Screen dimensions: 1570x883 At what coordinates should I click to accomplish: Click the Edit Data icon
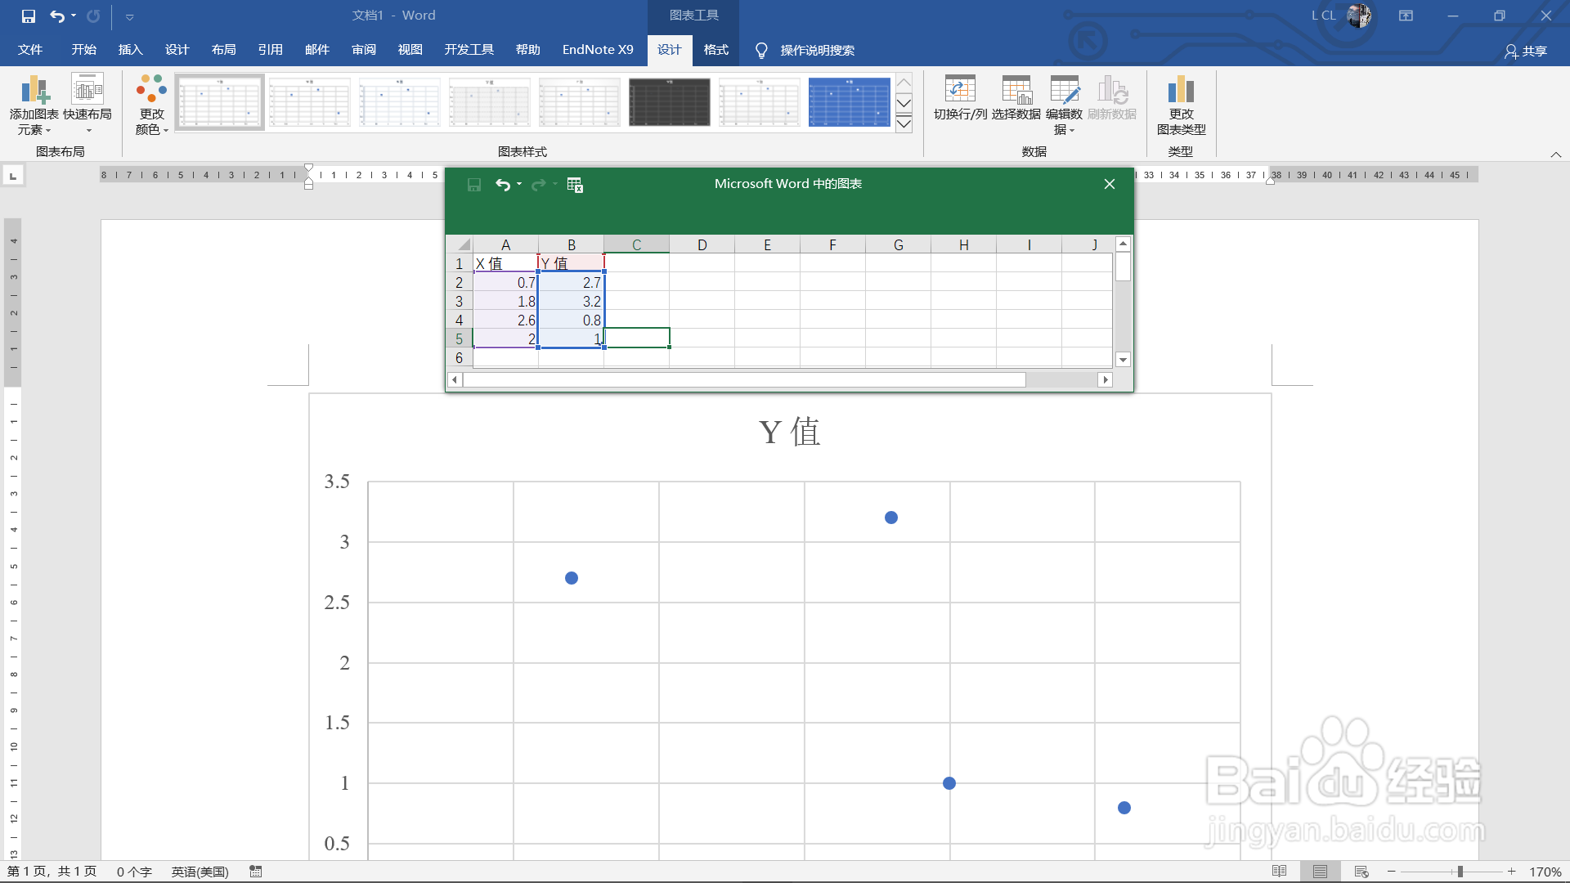(x=1064, y=90)
